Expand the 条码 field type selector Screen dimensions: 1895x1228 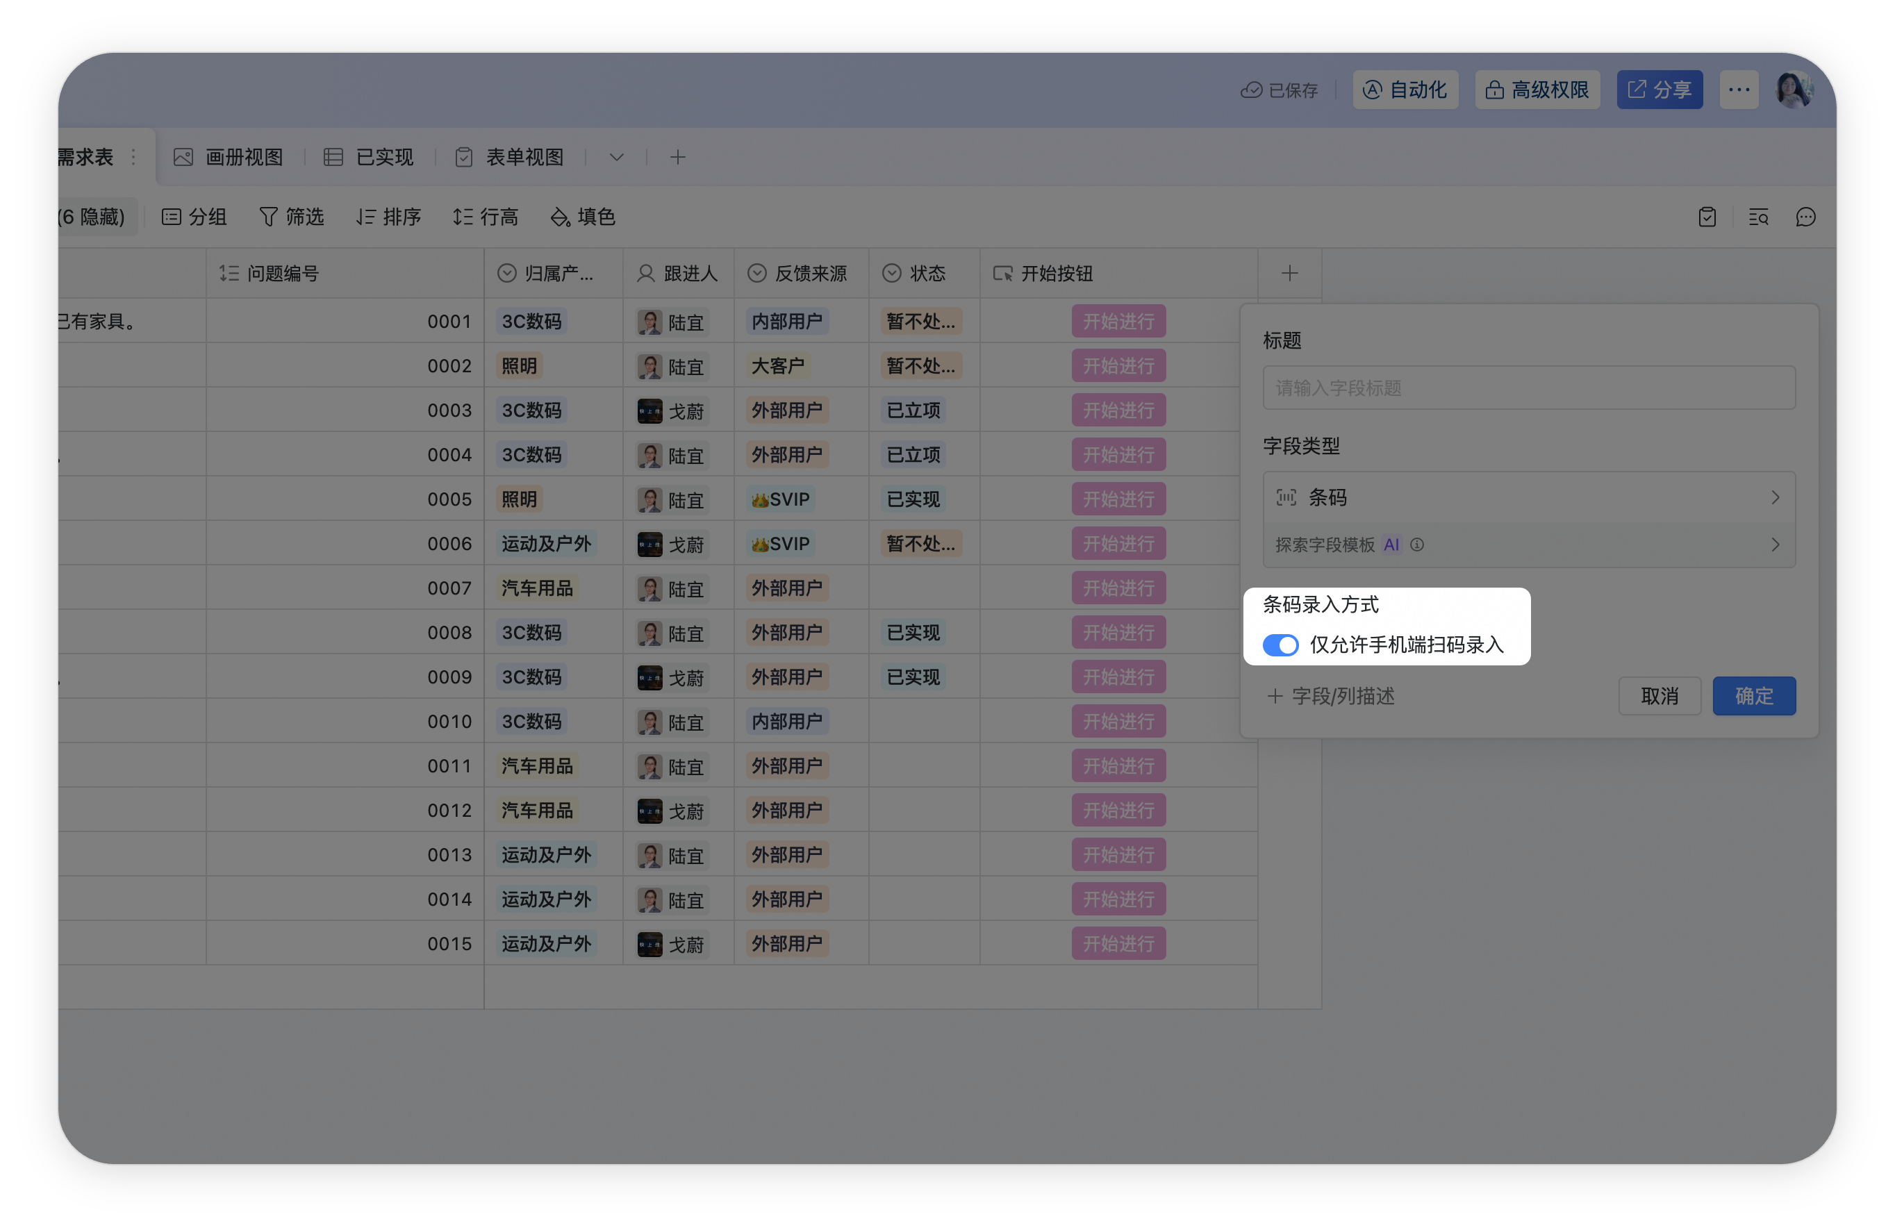click(1528, 497)
